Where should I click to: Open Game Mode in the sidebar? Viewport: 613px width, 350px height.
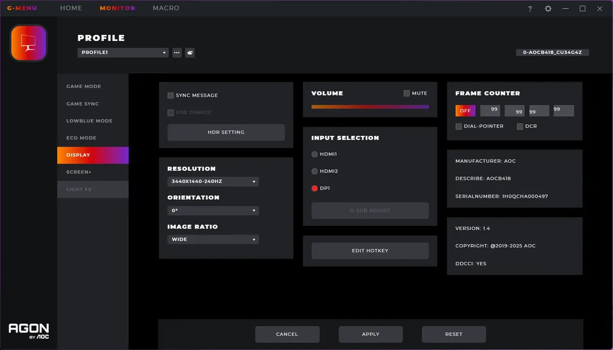(93, 86)
